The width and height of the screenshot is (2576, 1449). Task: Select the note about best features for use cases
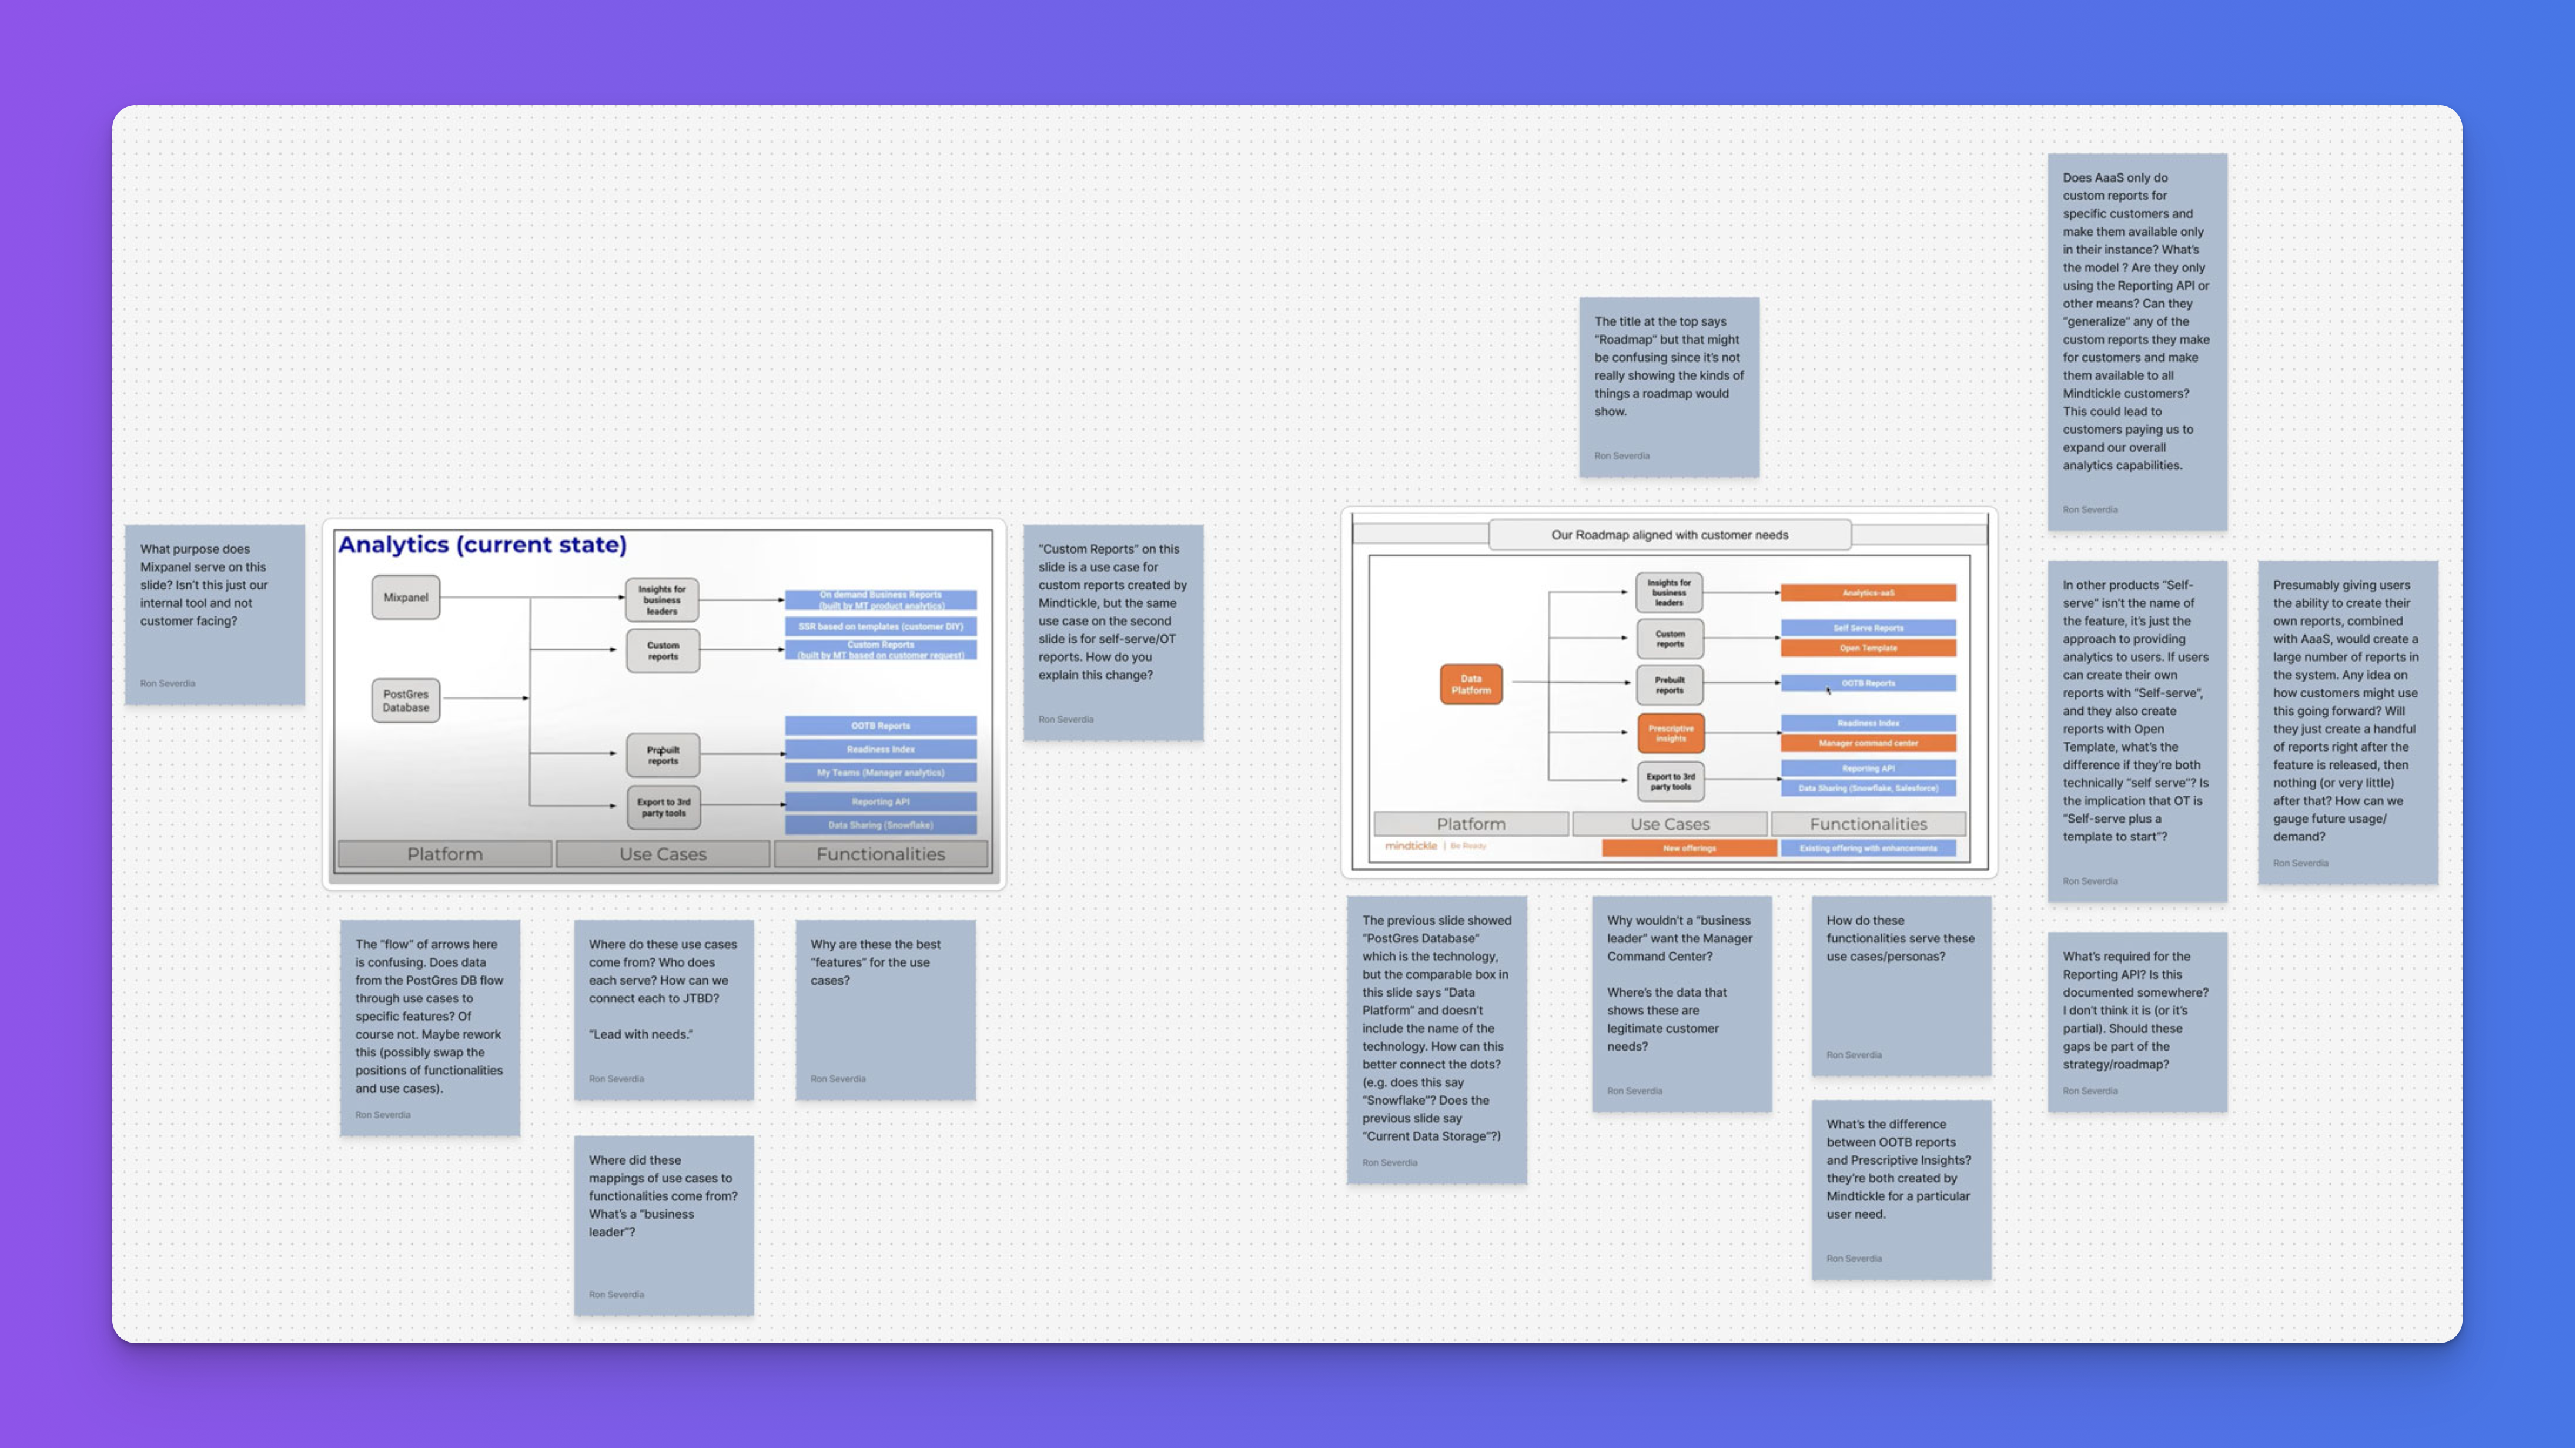tap(885, 1009)
